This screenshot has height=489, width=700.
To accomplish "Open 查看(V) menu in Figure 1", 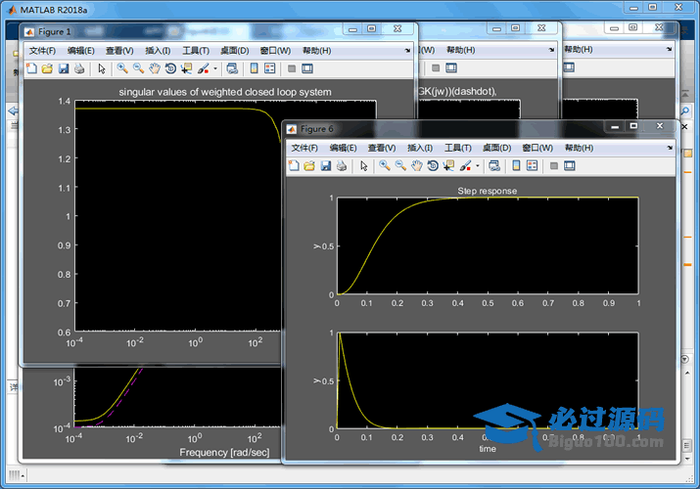I will pyautogui.click(x=119, y=51).
